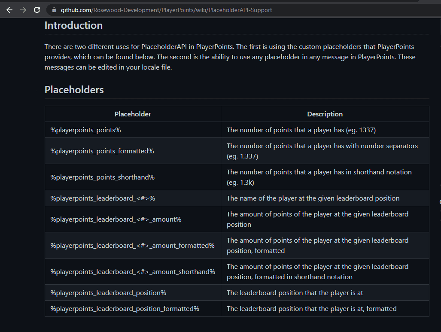
Task: Click the %playerpoints_leaderboard_<#>_amount% cell
Action: (116, 219)
